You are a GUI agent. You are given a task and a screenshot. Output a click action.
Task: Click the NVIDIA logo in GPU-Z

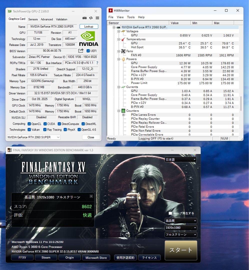[89, 38]
